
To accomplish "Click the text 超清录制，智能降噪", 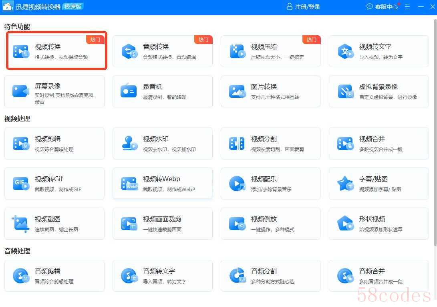I will point(165,97).
